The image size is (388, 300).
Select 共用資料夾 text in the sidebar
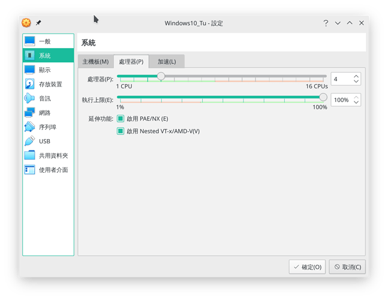click(x=53, y=155)
